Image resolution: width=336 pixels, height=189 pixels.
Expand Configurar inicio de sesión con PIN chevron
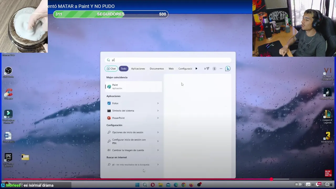tap(158, 141)
